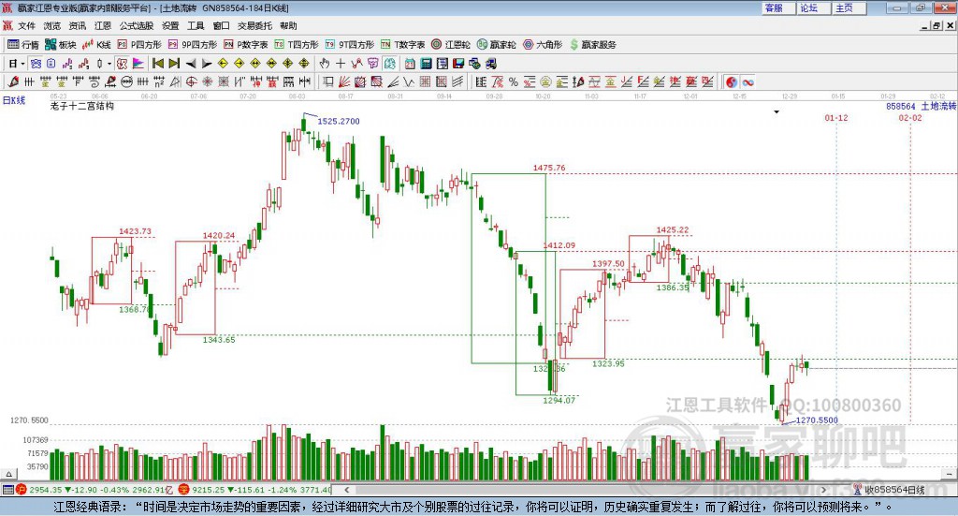This screenshot has width=958, height=516.
Task: Click the red floppy save icon
Action: pyautogui.click(x=458, y=64)
